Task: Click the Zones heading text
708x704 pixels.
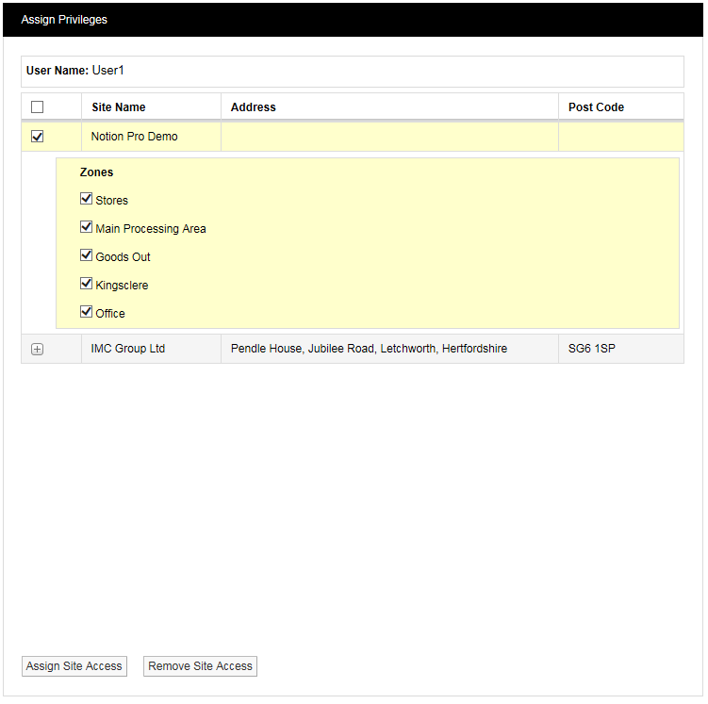Action: (x=96, y=172)
